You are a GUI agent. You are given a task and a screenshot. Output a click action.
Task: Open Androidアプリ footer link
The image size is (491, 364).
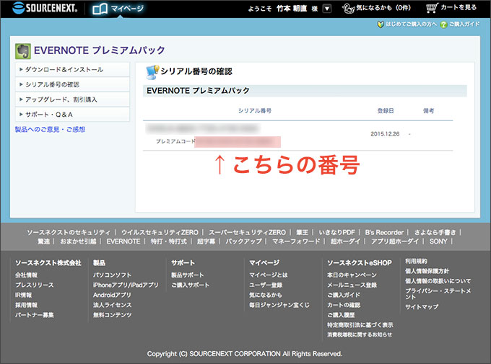(112, 296)
